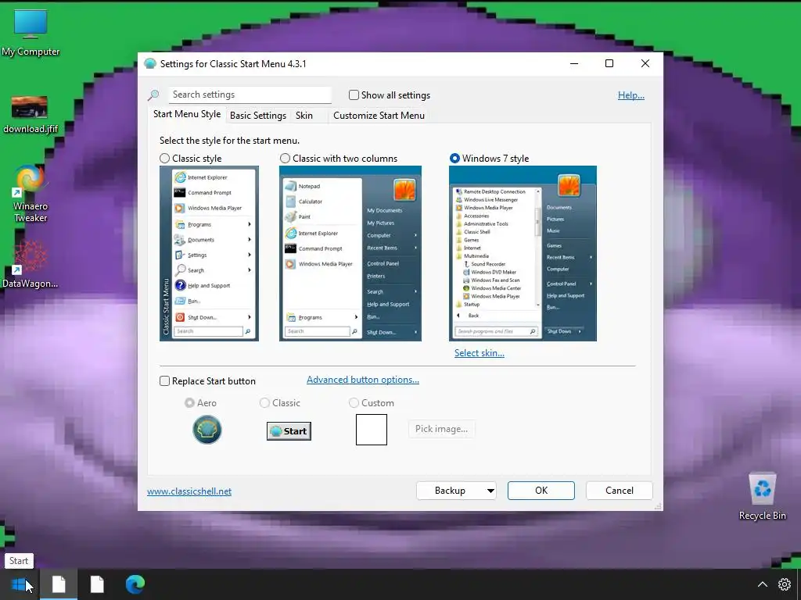The width and height of the screenshot is (801, 600).
Task: Click the Pick image... button
Action: click(441, 429)
